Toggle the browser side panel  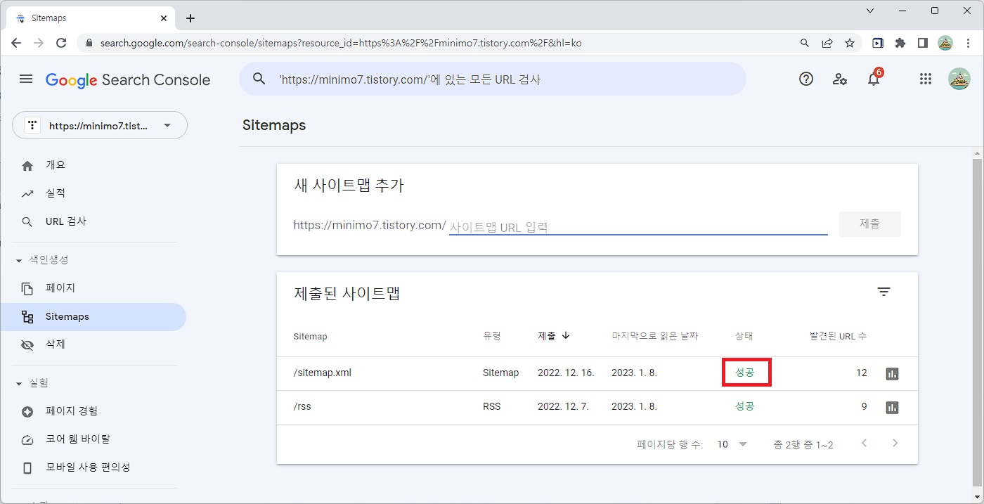tap(923, 43)
